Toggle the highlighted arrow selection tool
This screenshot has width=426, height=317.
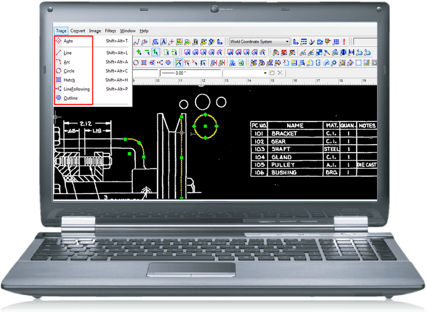[179, 63]
